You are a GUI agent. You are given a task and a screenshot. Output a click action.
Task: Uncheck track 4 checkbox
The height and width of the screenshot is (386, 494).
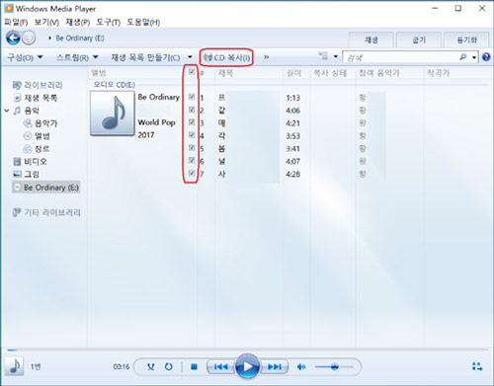click(x=192, y=135)
